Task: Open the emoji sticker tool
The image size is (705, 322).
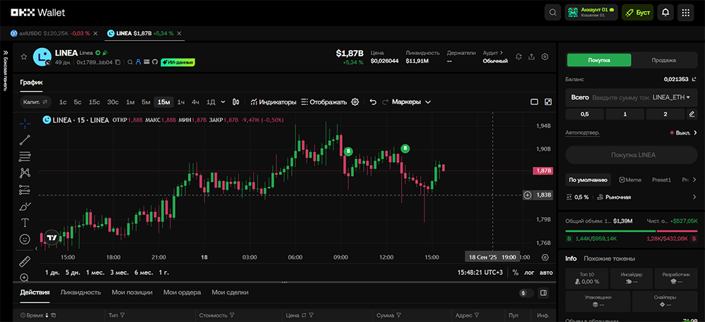Action: click(x=25, y=240)
